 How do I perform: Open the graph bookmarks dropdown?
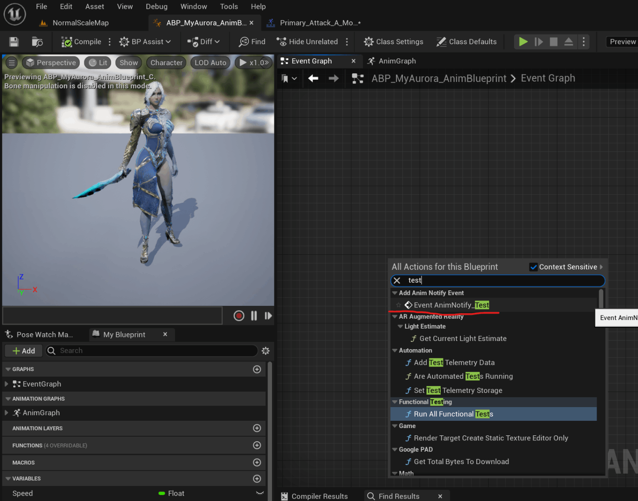click(289, 78)
